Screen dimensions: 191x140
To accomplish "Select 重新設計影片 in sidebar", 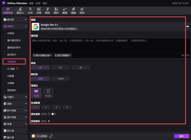I will 14,48.
